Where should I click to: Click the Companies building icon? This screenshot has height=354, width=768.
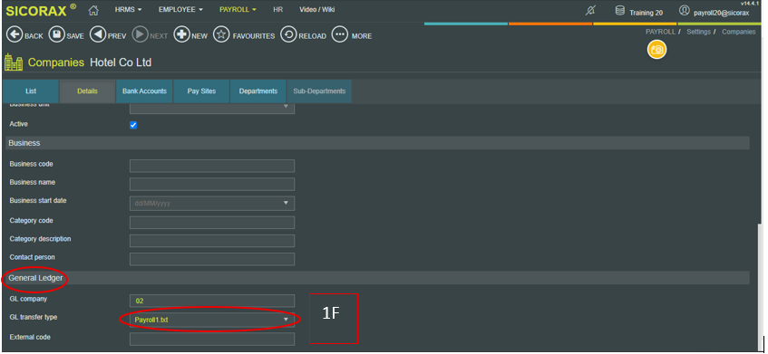coord(14,62)
